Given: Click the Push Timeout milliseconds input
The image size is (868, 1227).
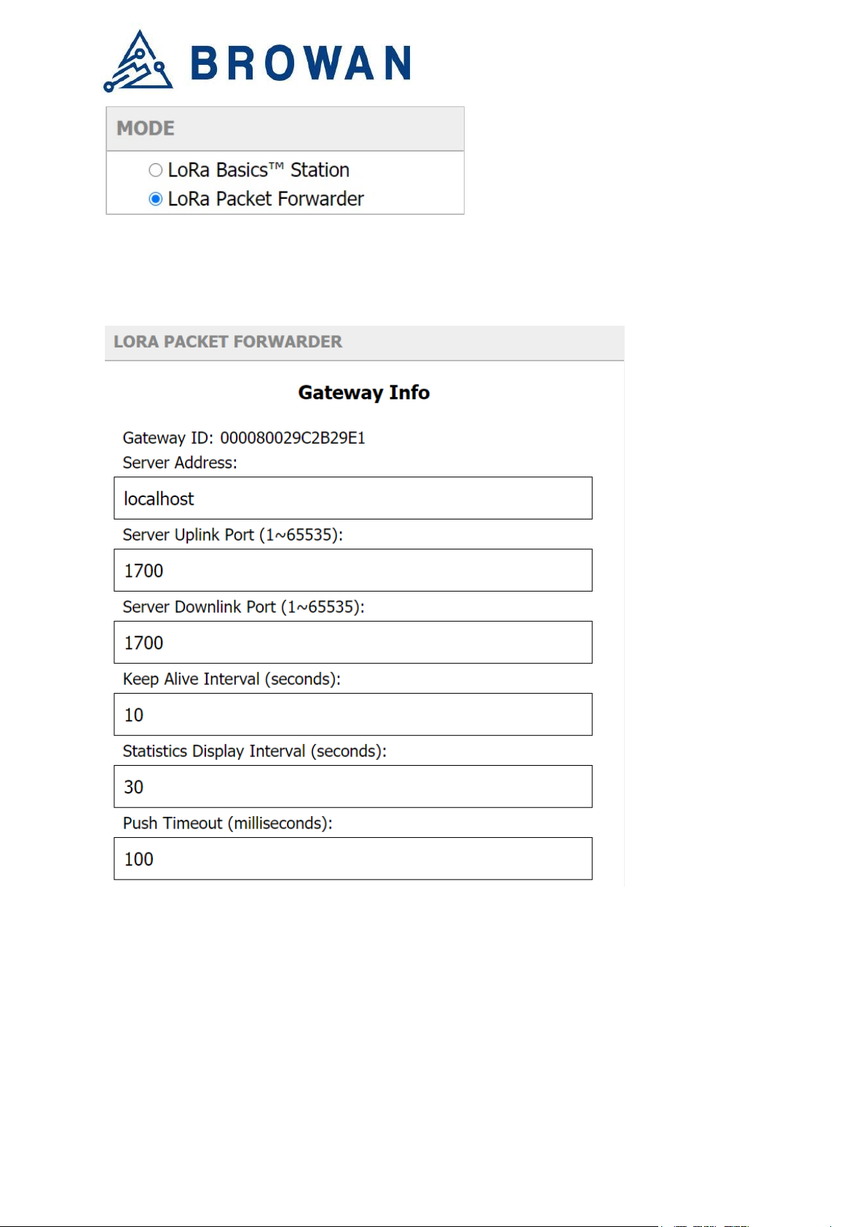Looking at the screenshot, I should [353, 859].
